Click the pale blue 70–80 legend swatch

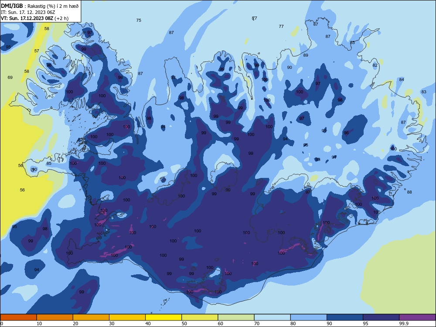click(x=272, y=317)
